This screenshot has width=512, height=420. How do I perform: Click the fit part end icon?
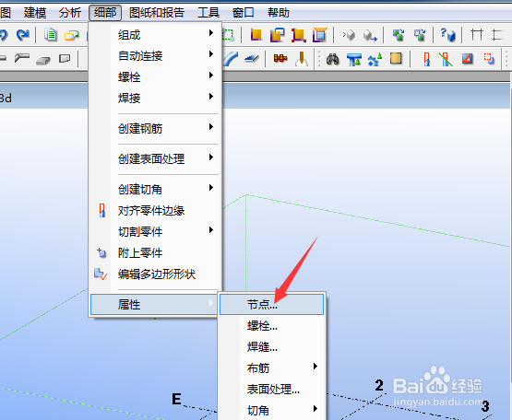point(426,59)
